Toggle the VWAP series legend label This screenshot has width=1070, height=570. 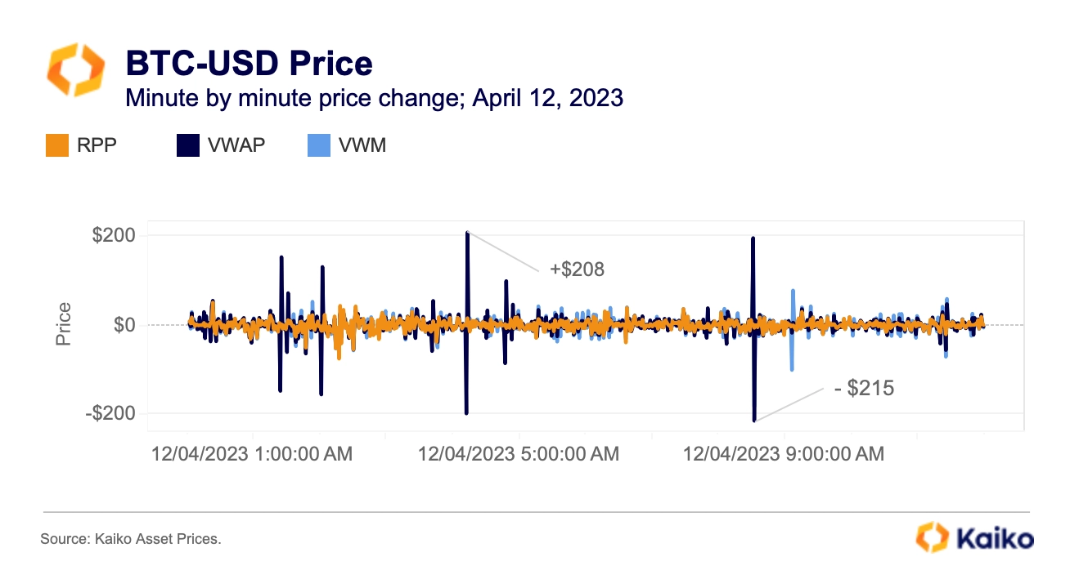point(236,146)
